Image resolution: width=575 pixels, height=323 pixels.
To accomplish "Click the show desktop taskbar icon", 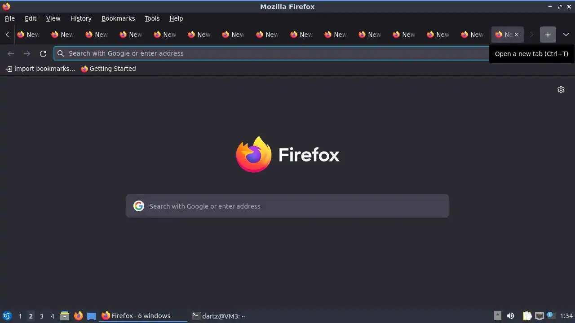I will click(92, 316).
